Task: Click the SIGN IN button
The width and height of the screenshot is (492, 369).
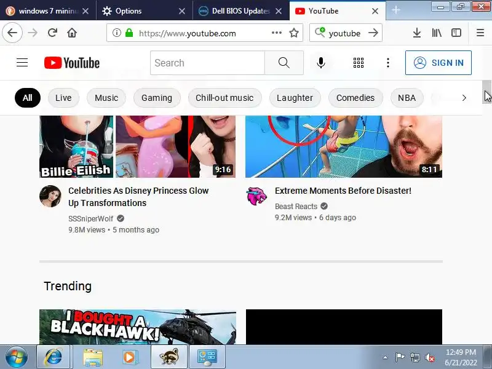Action: [438, 63]
